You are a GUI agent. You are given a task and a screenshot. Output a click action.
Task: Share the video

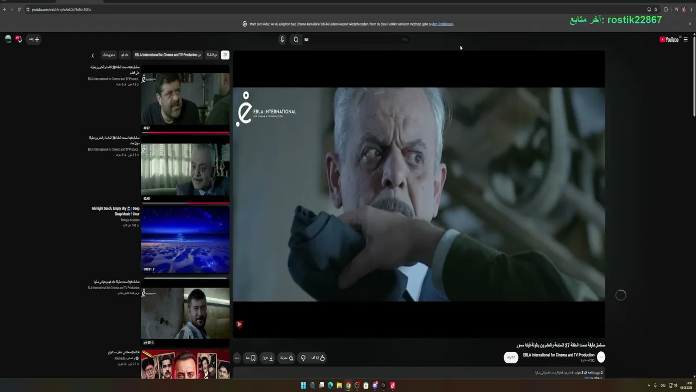click(287, 358)
